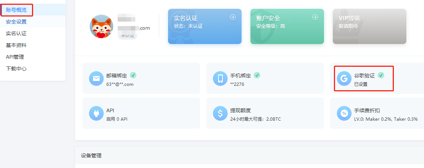Click the 设备管理 section heading
The image size is (424, 168).
point(91,156)
